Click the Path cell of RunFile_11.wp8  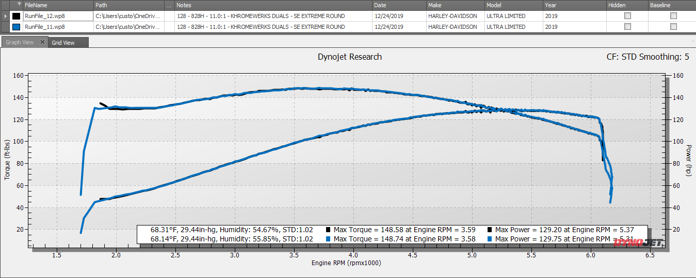coord(129,27)
